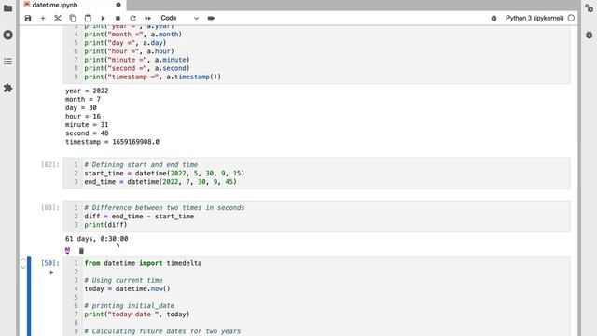Collapse cell [50] using the blue bar
Screen dimensions: 597x336
coord(29,296)
